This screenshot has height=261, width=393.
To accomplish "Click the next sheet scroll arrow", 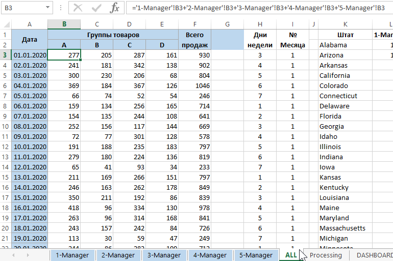I will pyautogui.click(x=27, y=254).
